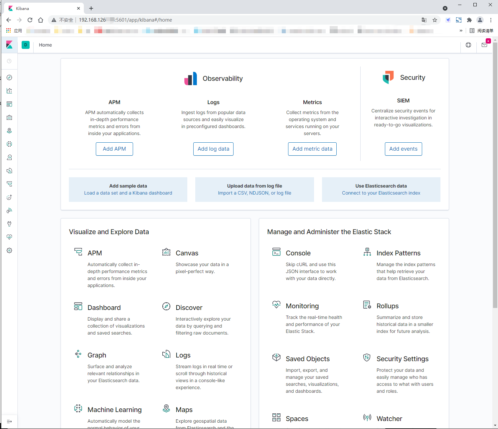Viewport: 498px width, 429px height.
Task: Click the browser address bar
Action: point(233,20)
